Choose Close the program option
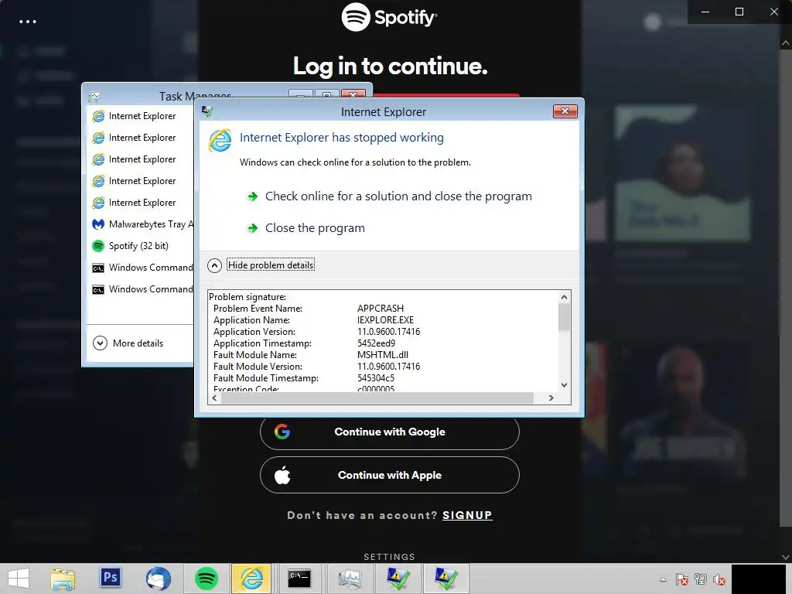The height and width of the screenshot is (594, 792). point(306,228)
